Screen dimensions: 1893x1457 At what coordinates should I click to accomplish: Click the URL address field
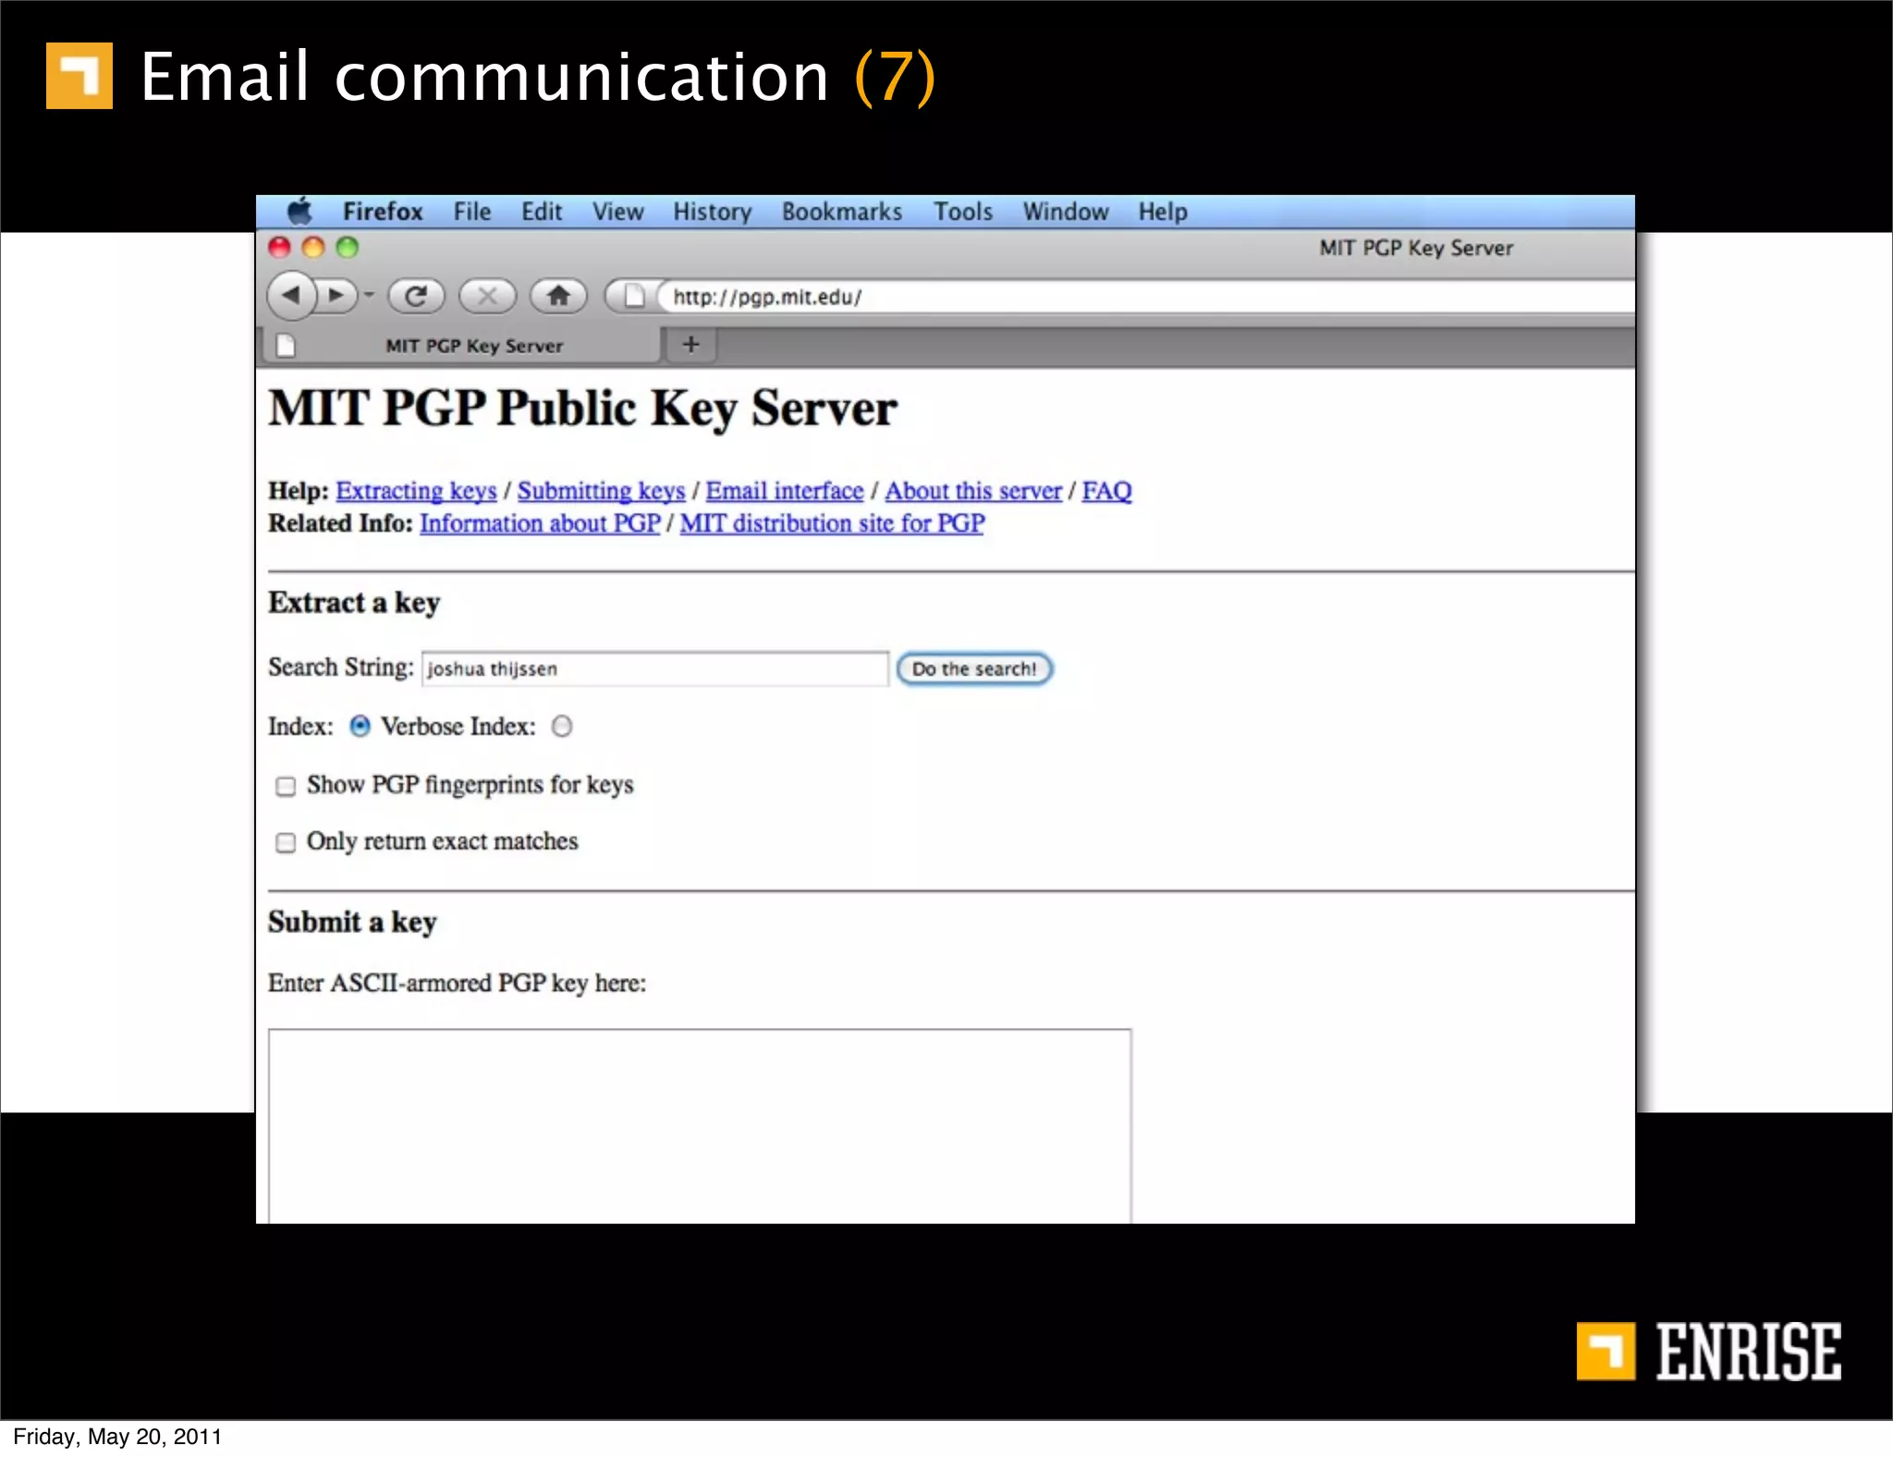point(1146,297)
